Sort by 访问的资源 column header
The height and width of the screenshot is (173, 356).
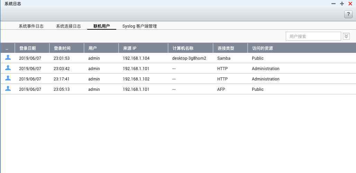pos(302,48)
